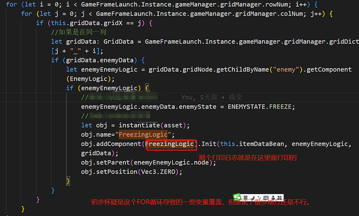Toggle the punctuation mode icon
The height and width of the screenshot is (216, 359).
[259, 197]
